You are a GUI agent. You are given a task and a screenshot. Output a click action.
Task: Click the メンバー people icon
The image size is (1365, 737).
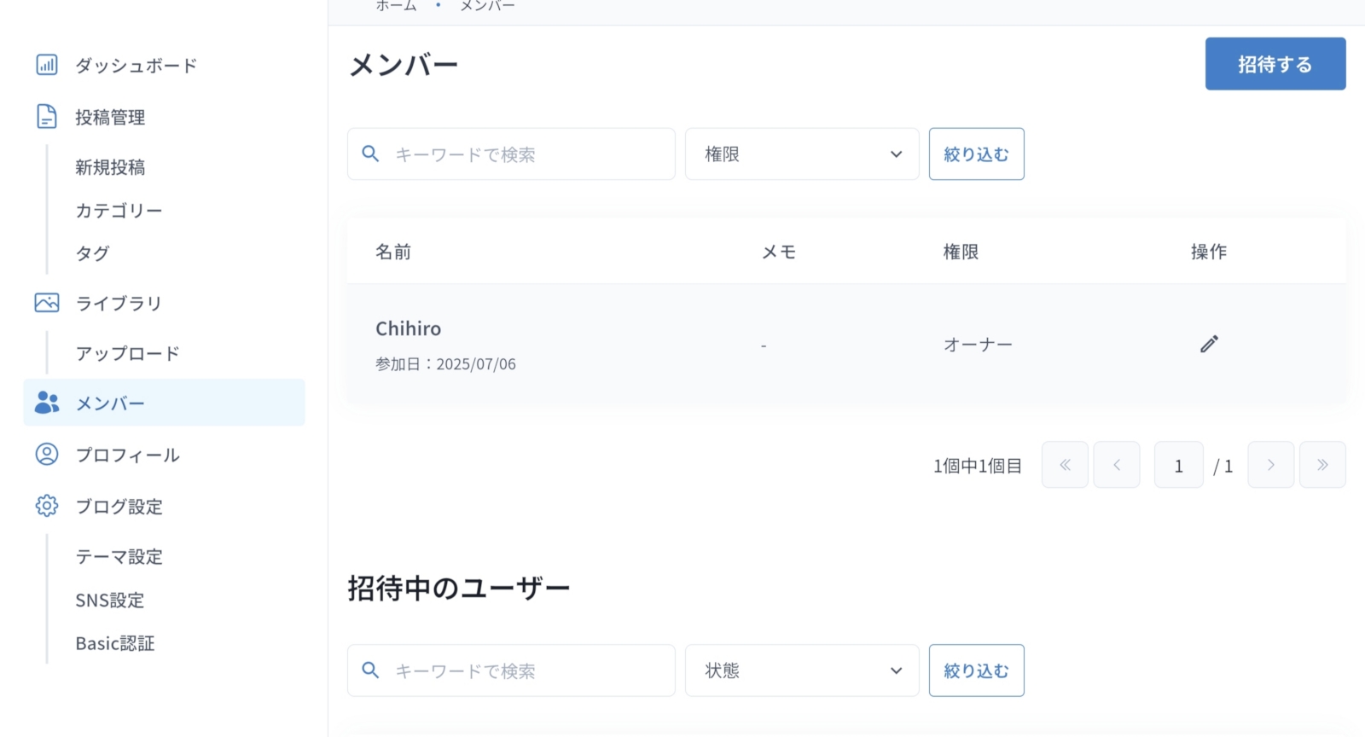coord(47,403)
